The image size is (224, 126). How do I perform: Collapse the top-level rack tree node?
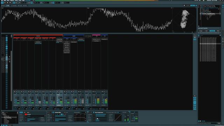2,114
